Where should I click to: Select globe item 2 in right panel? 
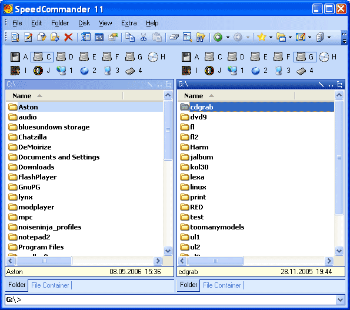pyautogui.click(x=259, y=71)
